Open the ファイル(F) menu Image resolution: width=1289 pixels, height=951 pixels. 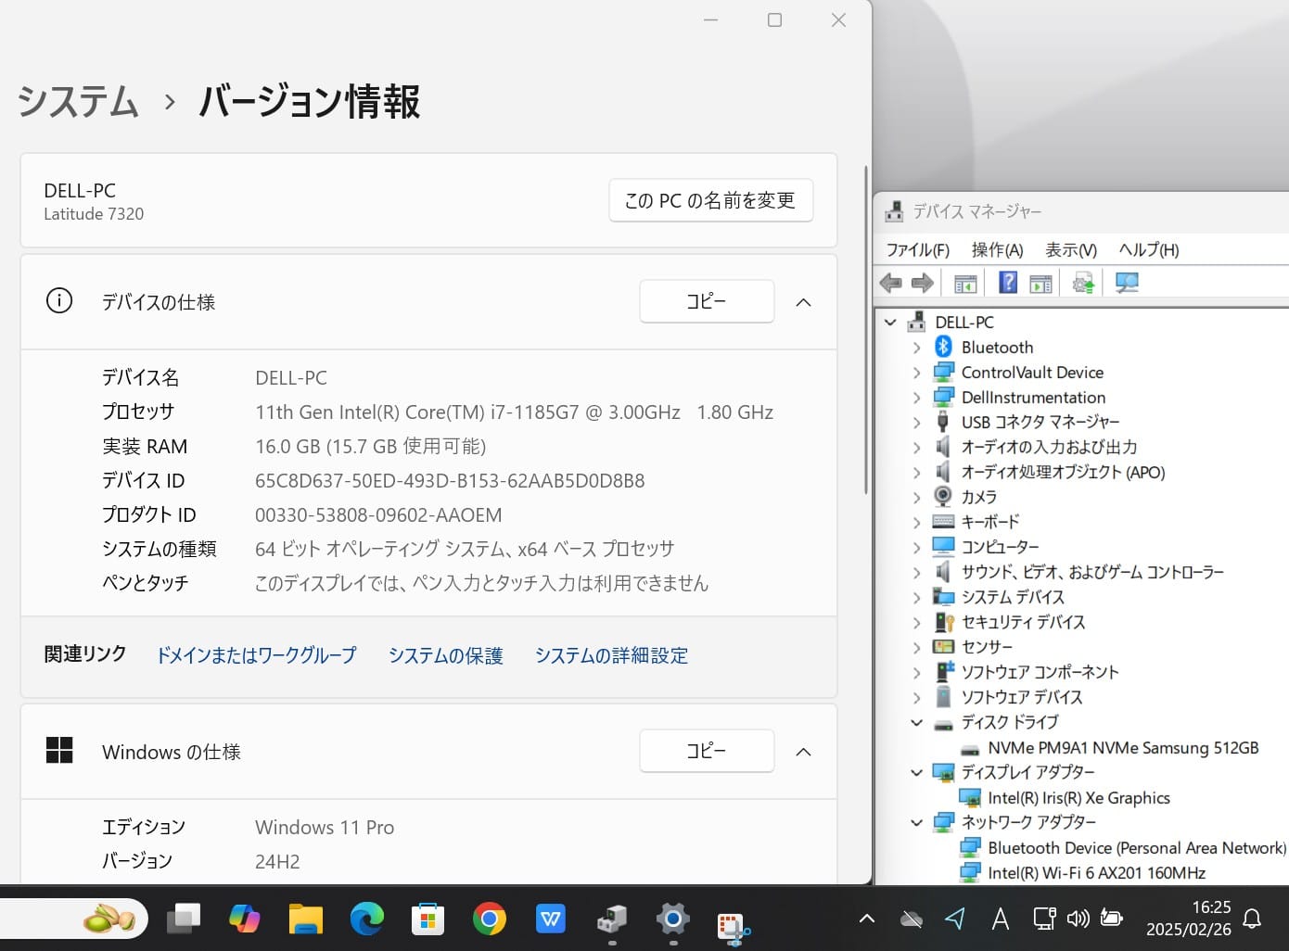[x=917, y=249]
